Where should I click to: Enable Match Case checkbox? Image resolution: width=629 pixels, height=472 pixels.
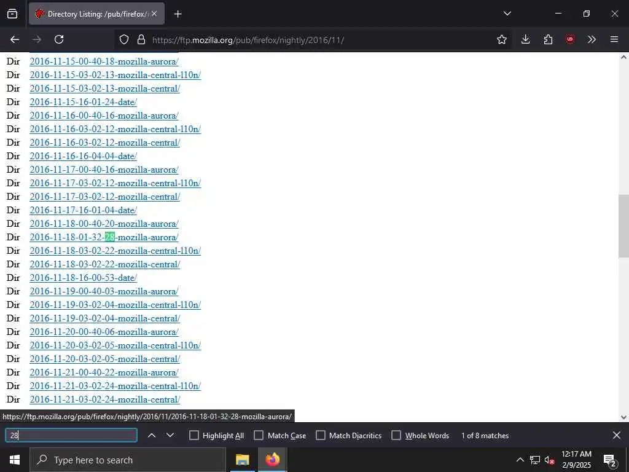point(259,436)
